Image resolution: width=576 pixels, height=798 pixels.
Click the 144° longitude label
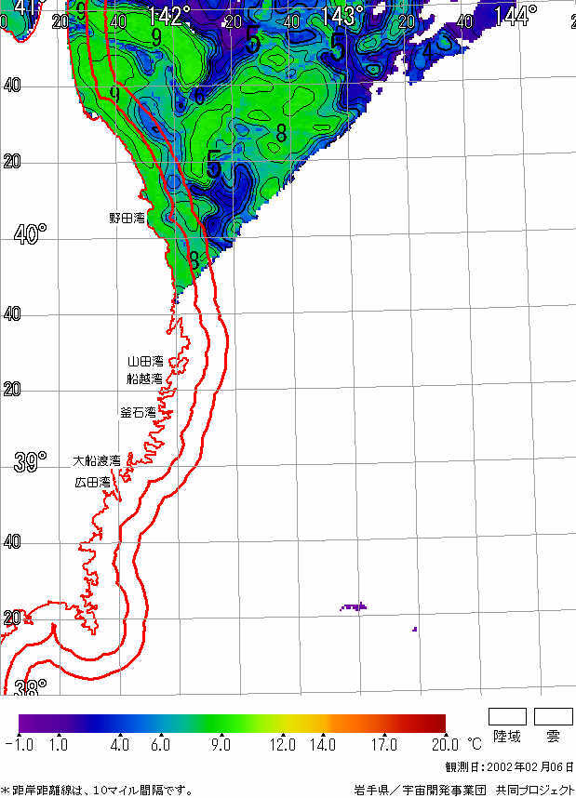pyautogui.click(x=516, y=15)
